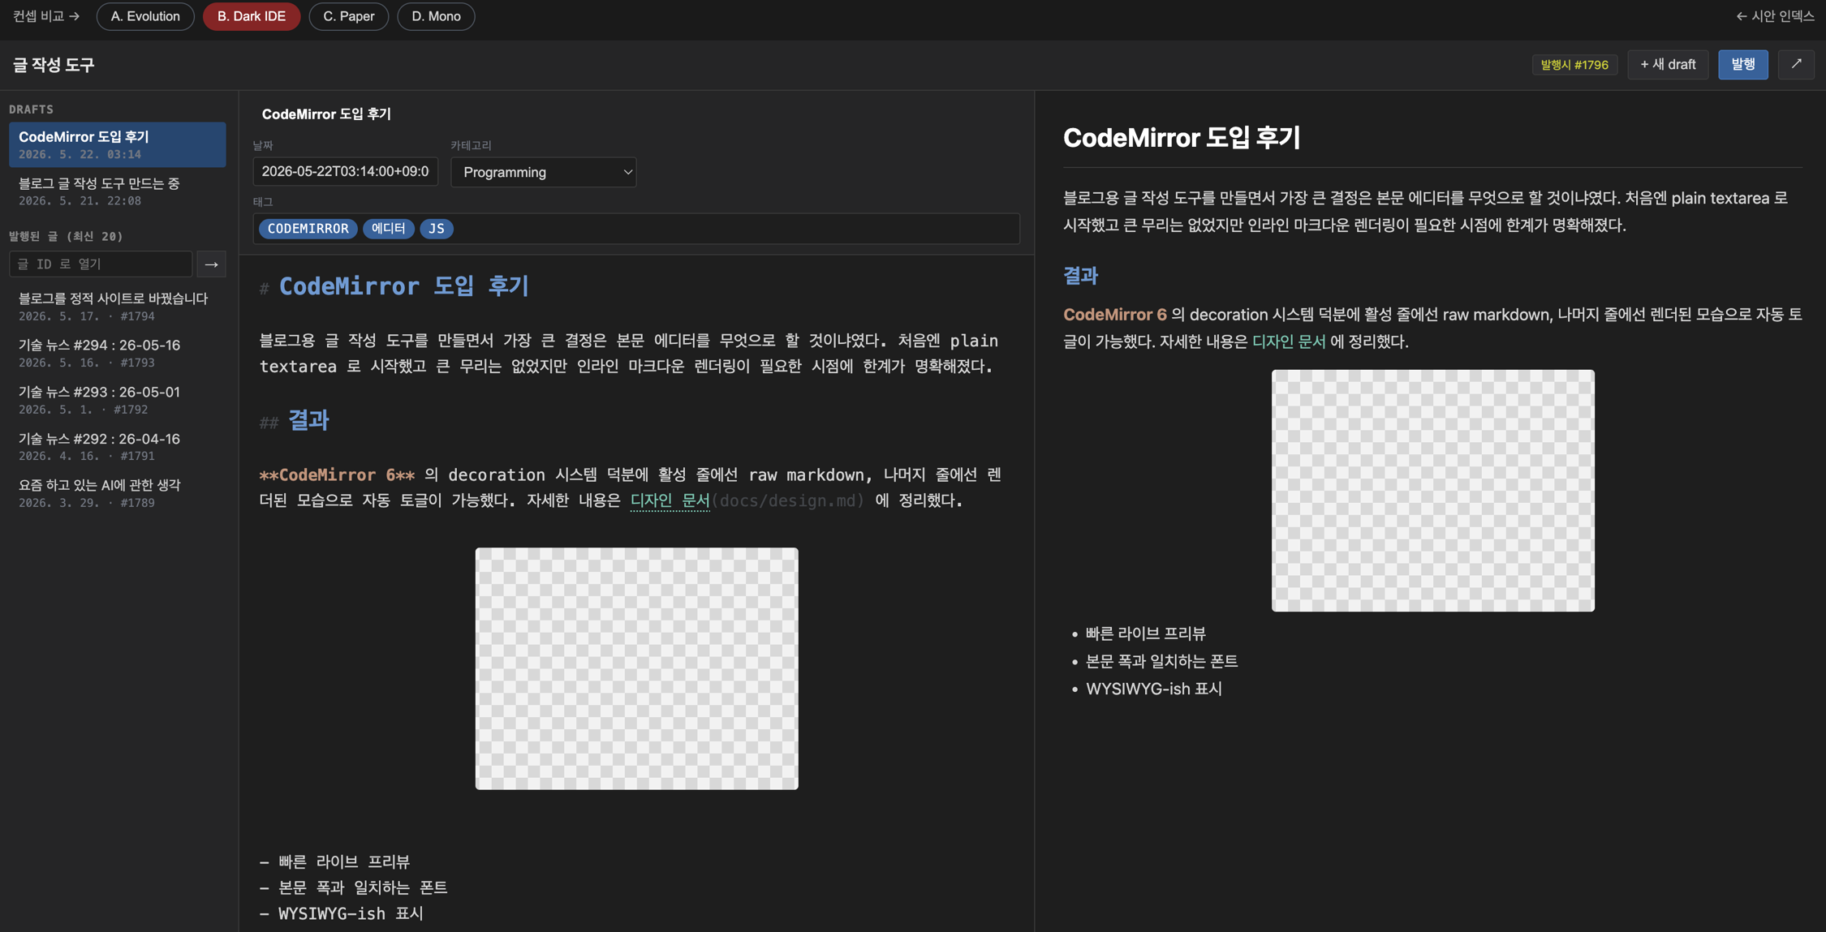Click the editor H1 line CodeMirror 도입 후기
Viewport: 1826px width, 932px height.
(x=404, y=286)
